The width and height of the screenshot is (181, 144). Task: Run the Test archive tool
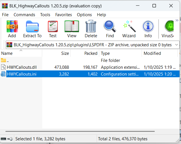(53, 26)
